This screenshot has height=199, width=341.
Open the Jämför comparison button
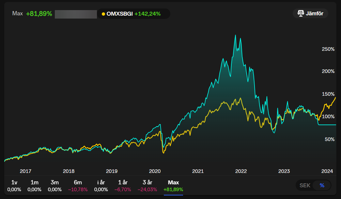(x=310, y=14)
